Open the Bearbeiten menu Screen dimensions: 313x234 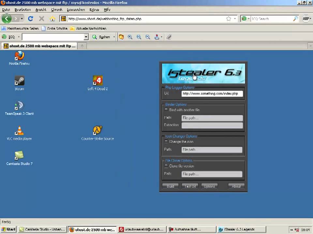click(23, 9)
